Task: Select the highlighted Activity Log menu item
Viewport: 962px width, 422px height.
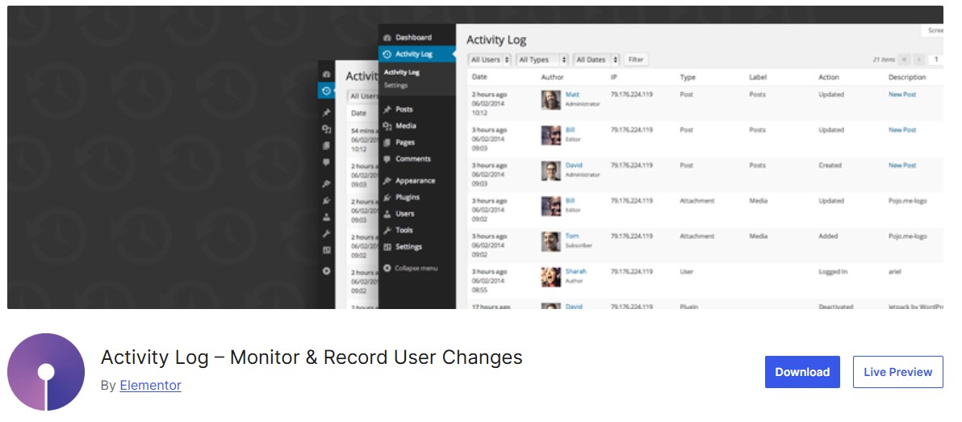Action: (417, 54)
